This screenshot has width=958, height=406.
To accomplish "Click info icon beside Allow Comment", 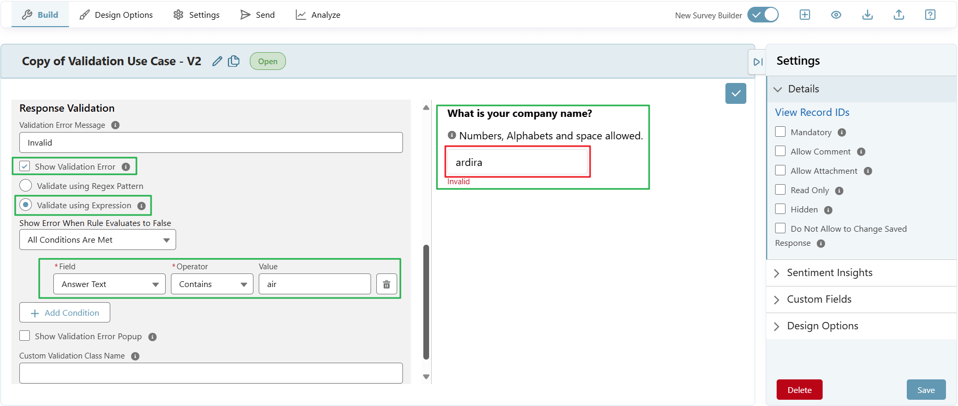I will click(x=861, y=152).
